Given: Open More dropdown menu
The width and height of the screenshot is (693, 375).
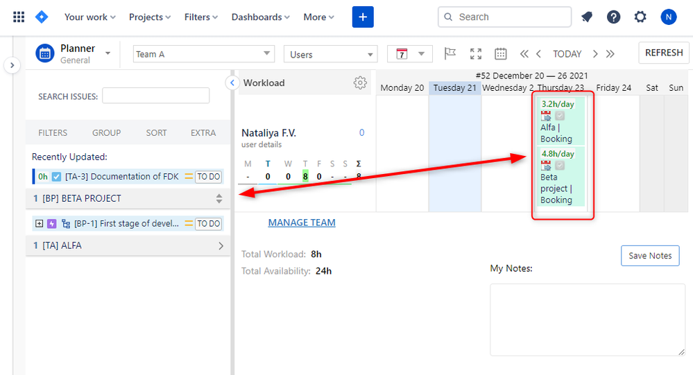Looking at the screenshot, I should tap(318, 17).
